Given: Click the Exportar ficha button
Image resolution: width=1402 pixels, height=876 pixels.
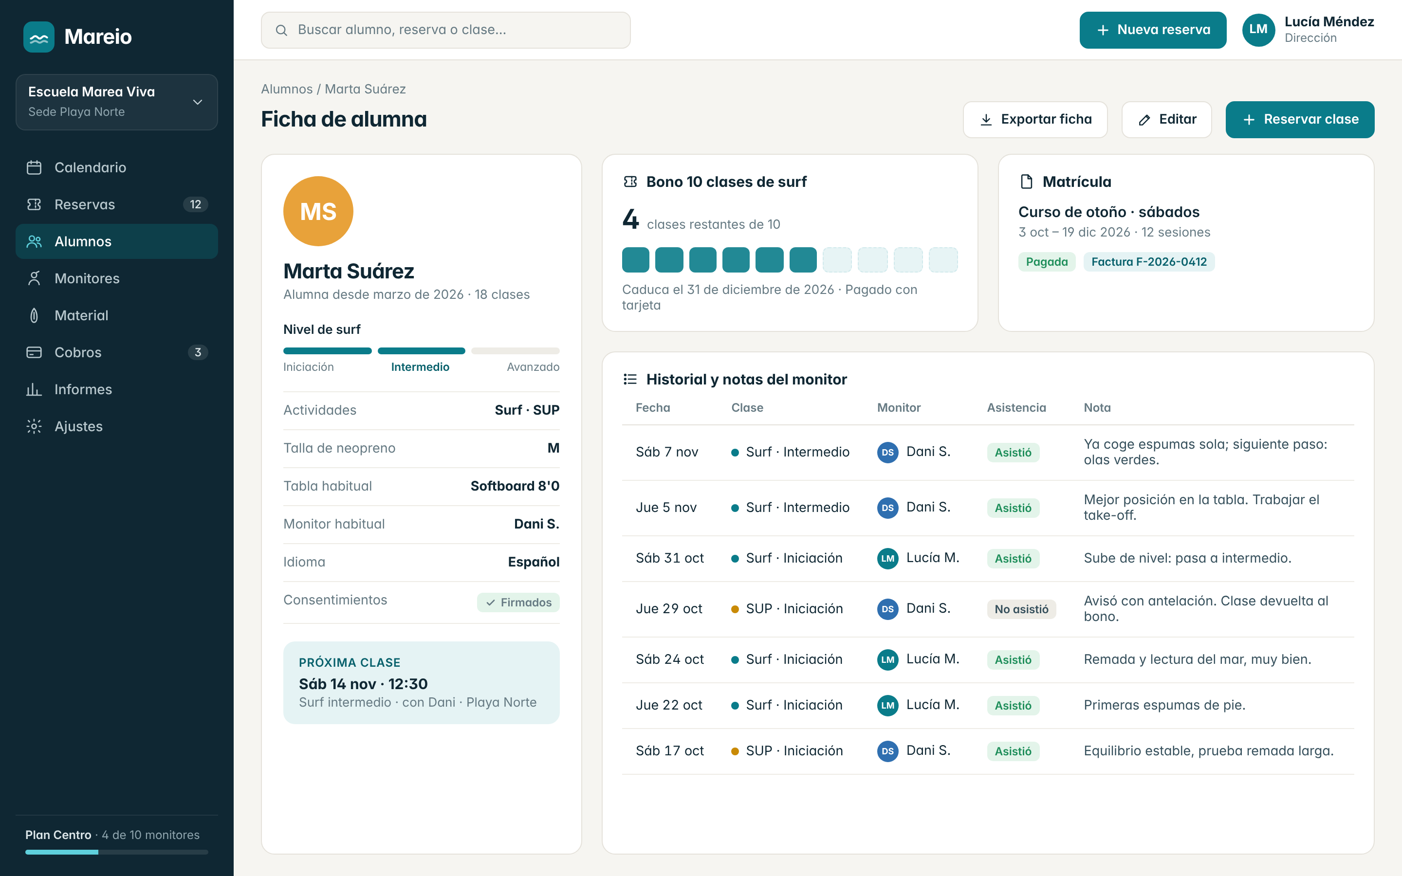Looking at the screenshot, I should coord(1035,119).
